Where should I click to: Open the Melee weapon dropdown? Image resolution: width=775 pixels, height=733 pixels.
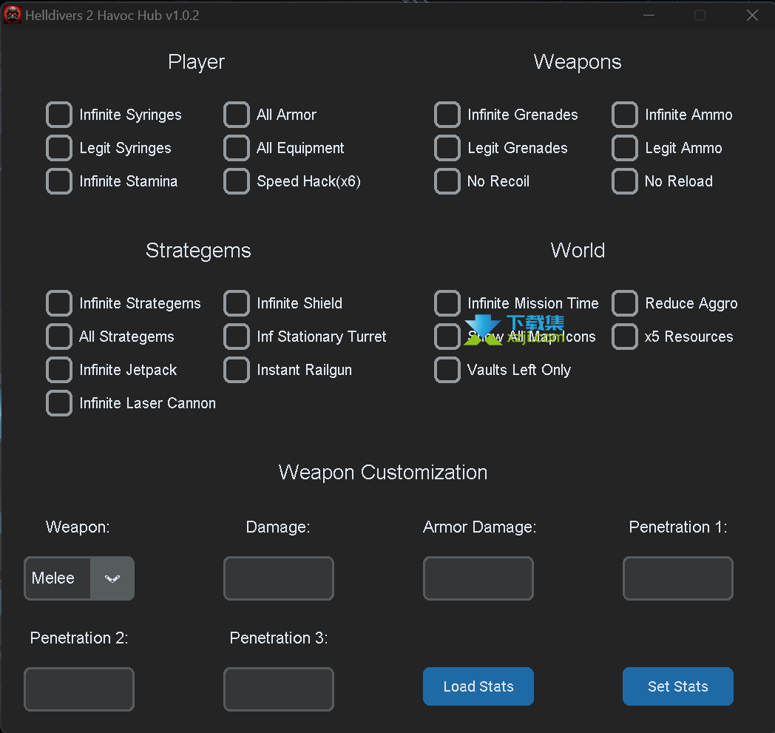tap(79, 578)
